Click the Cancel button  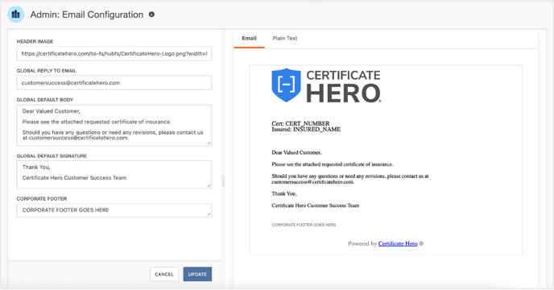click(x=164, y=274)
